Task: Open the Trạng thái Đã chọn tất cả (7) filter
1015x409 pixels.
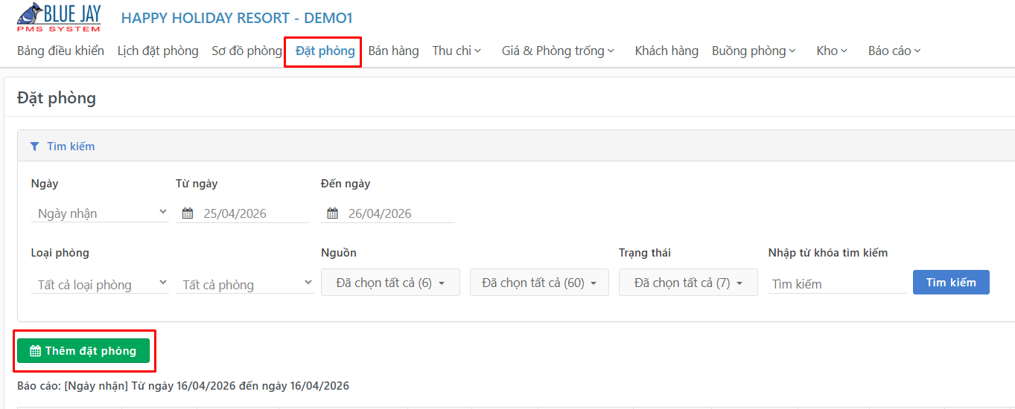Action: (x=688, y=283)
